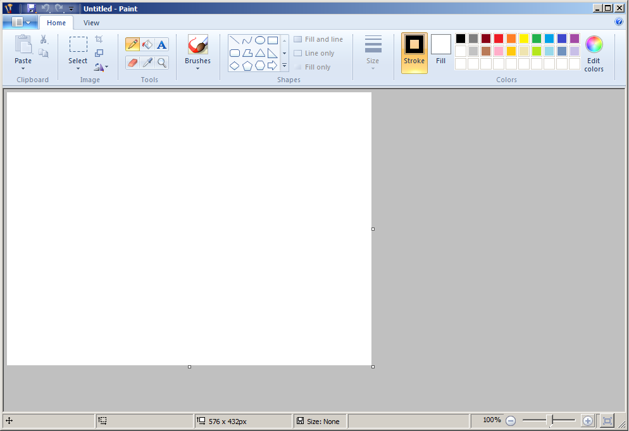
Task: Open Edit colors dialog
Action: 594,53
